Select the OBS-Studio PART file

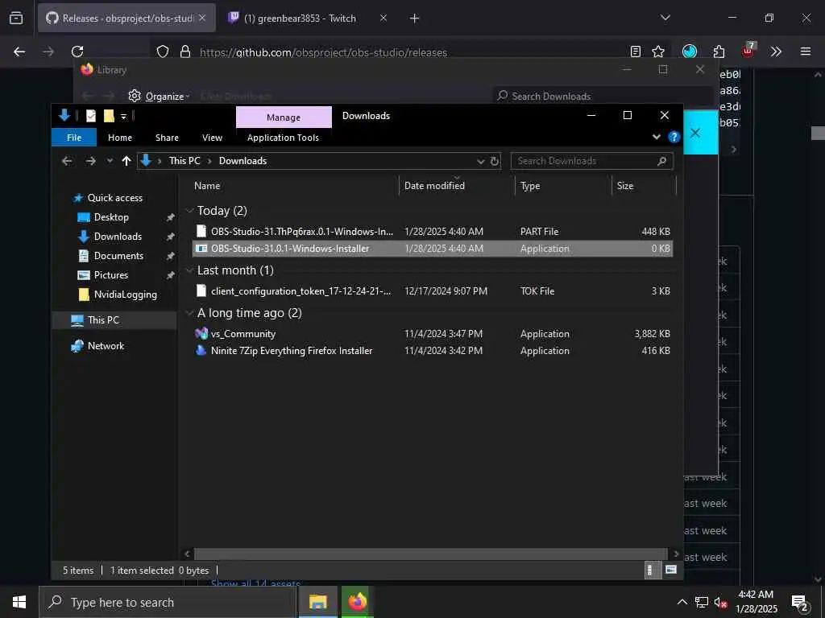[x=432, y=231]
